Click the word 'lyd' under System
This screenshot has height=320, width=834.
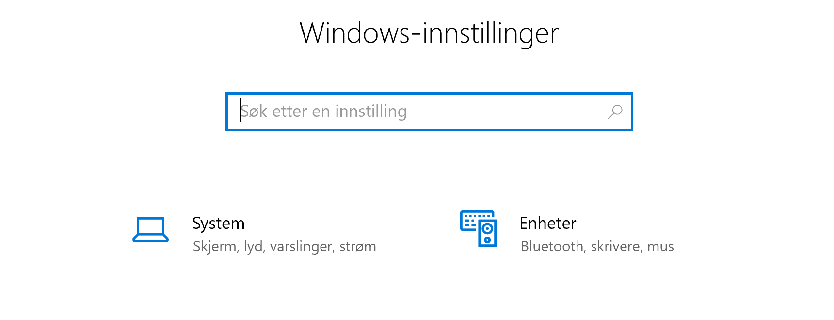click(254, 246)
